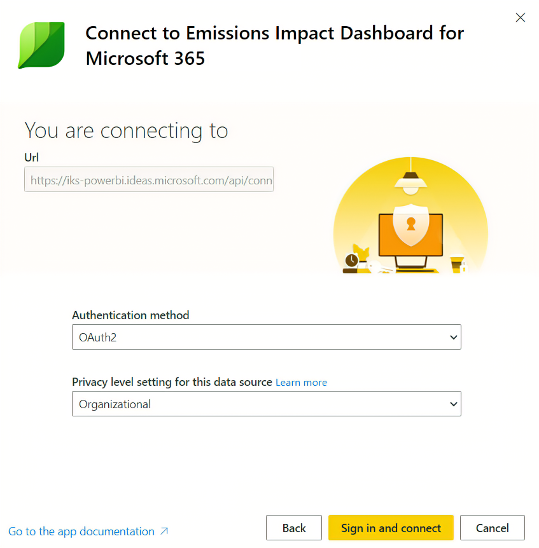Viewport: 539px width, 548px height.
Task: Open the Authentication method dropdown
Action: (x=266, y=337)
